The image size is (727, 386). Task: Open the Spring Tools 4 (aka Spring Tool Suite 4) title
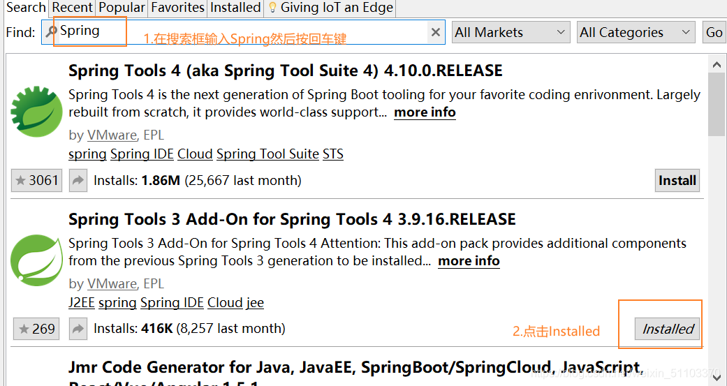coord(285,70)
